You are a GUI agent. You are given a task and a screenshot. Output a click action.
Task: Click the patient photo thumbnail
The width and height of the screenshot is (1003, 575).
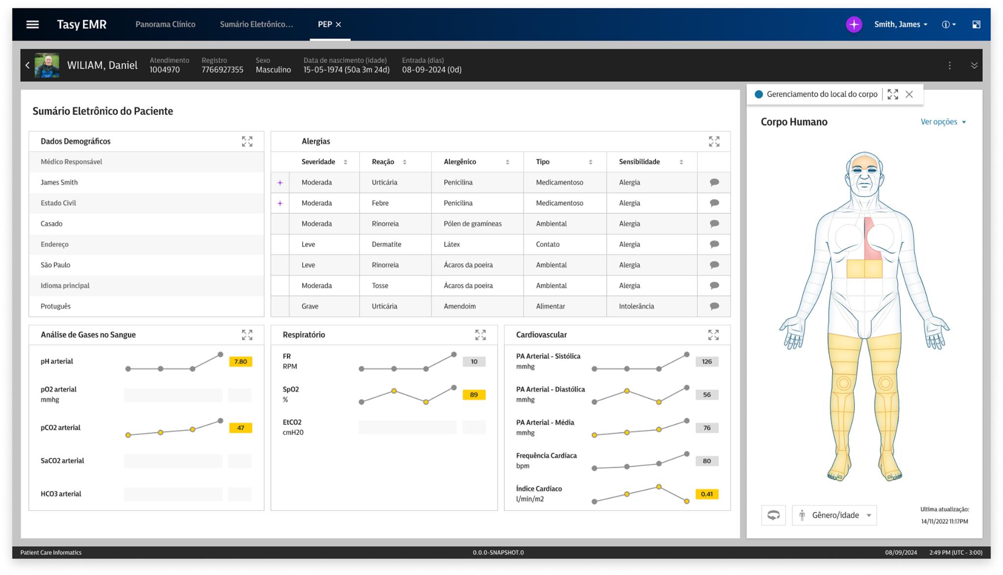click(x=47, y=65)
